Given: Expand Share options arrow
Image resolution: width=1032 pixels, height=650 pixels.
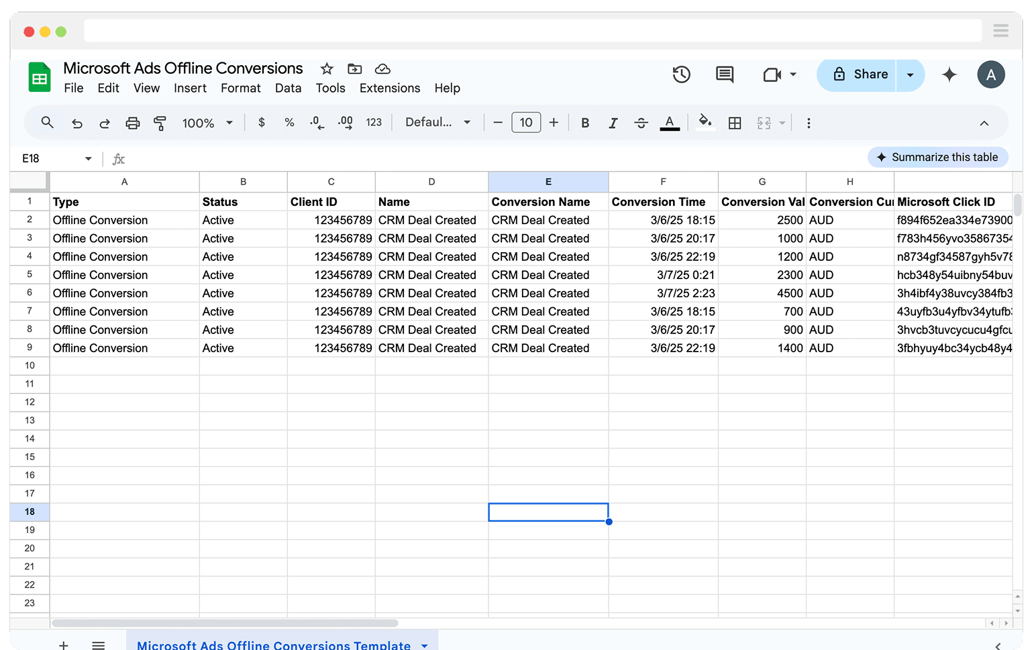Looking at the screenshot, I should tap(910, 74).
